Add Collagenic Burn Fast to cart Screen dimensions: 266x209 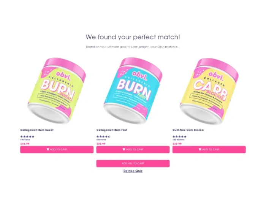click(133, 149)
